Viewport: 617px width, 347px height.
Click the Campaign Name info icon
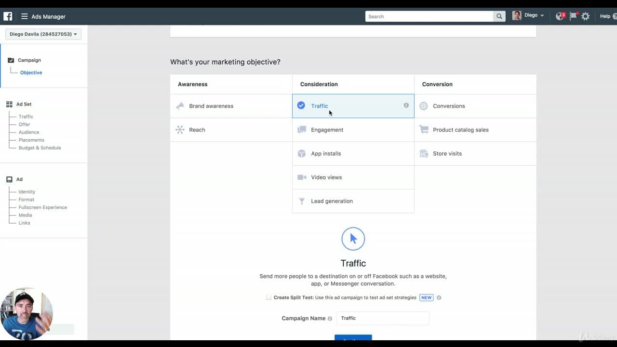(x=330, y=319)
